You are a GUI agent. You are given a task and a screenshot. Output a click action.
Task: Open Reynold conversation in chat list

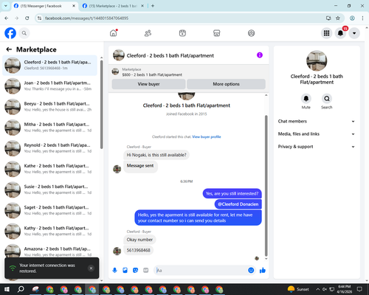coord(49,148)
